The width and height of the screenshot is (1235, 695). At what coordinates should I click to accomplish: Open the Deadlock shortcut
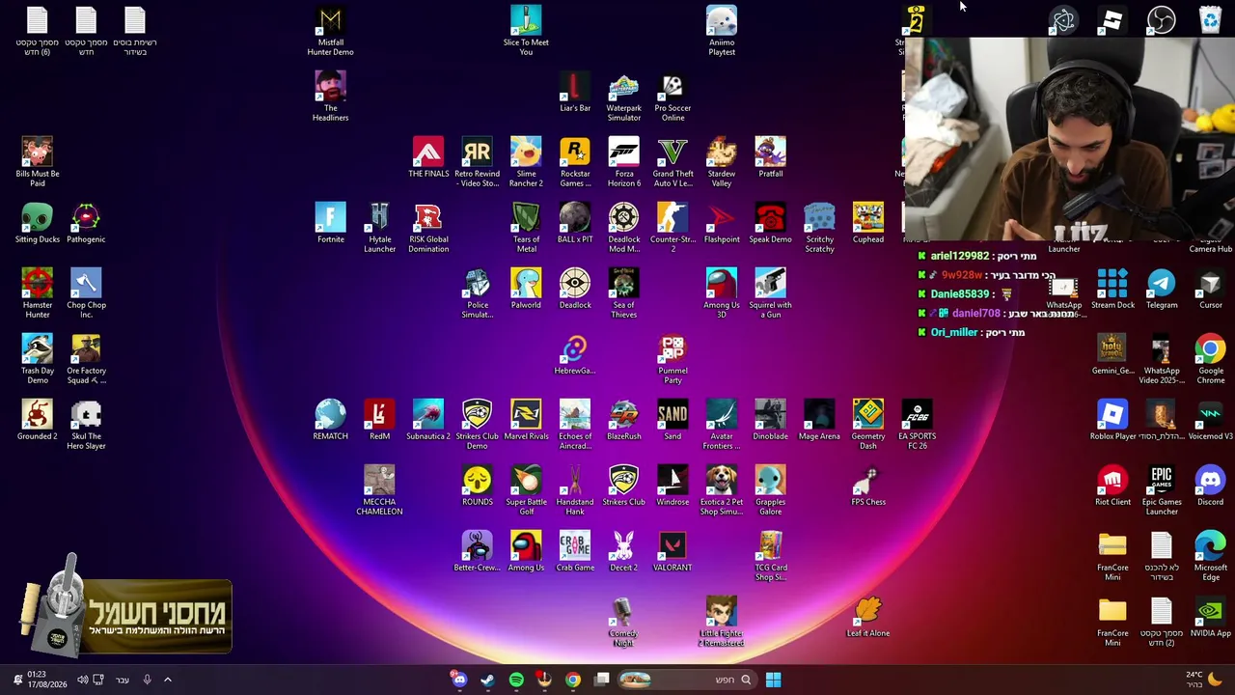click(575, 290)
